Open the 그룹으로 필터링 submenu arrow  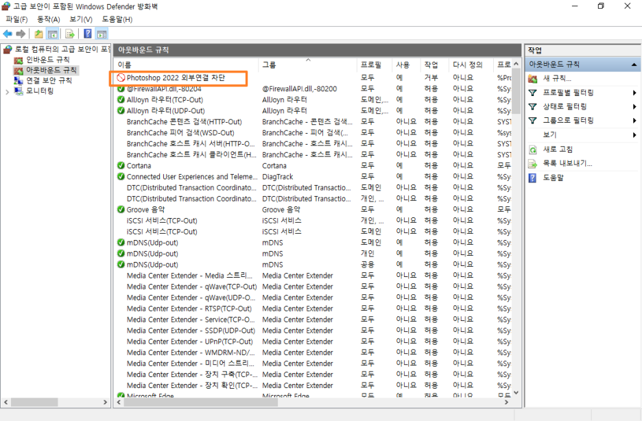(634, 121)
